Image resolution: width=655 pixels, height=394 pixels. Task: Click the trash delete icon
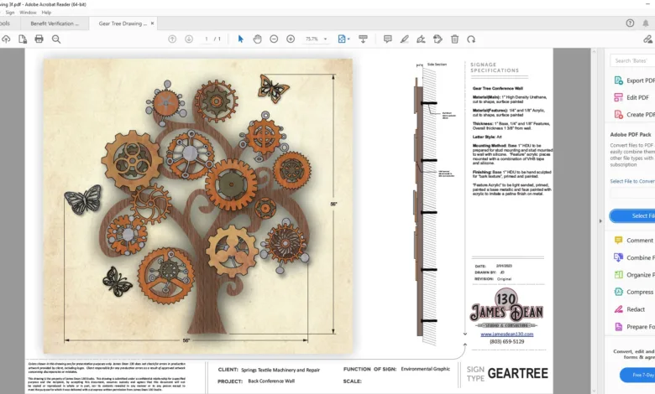pos(454,39)
